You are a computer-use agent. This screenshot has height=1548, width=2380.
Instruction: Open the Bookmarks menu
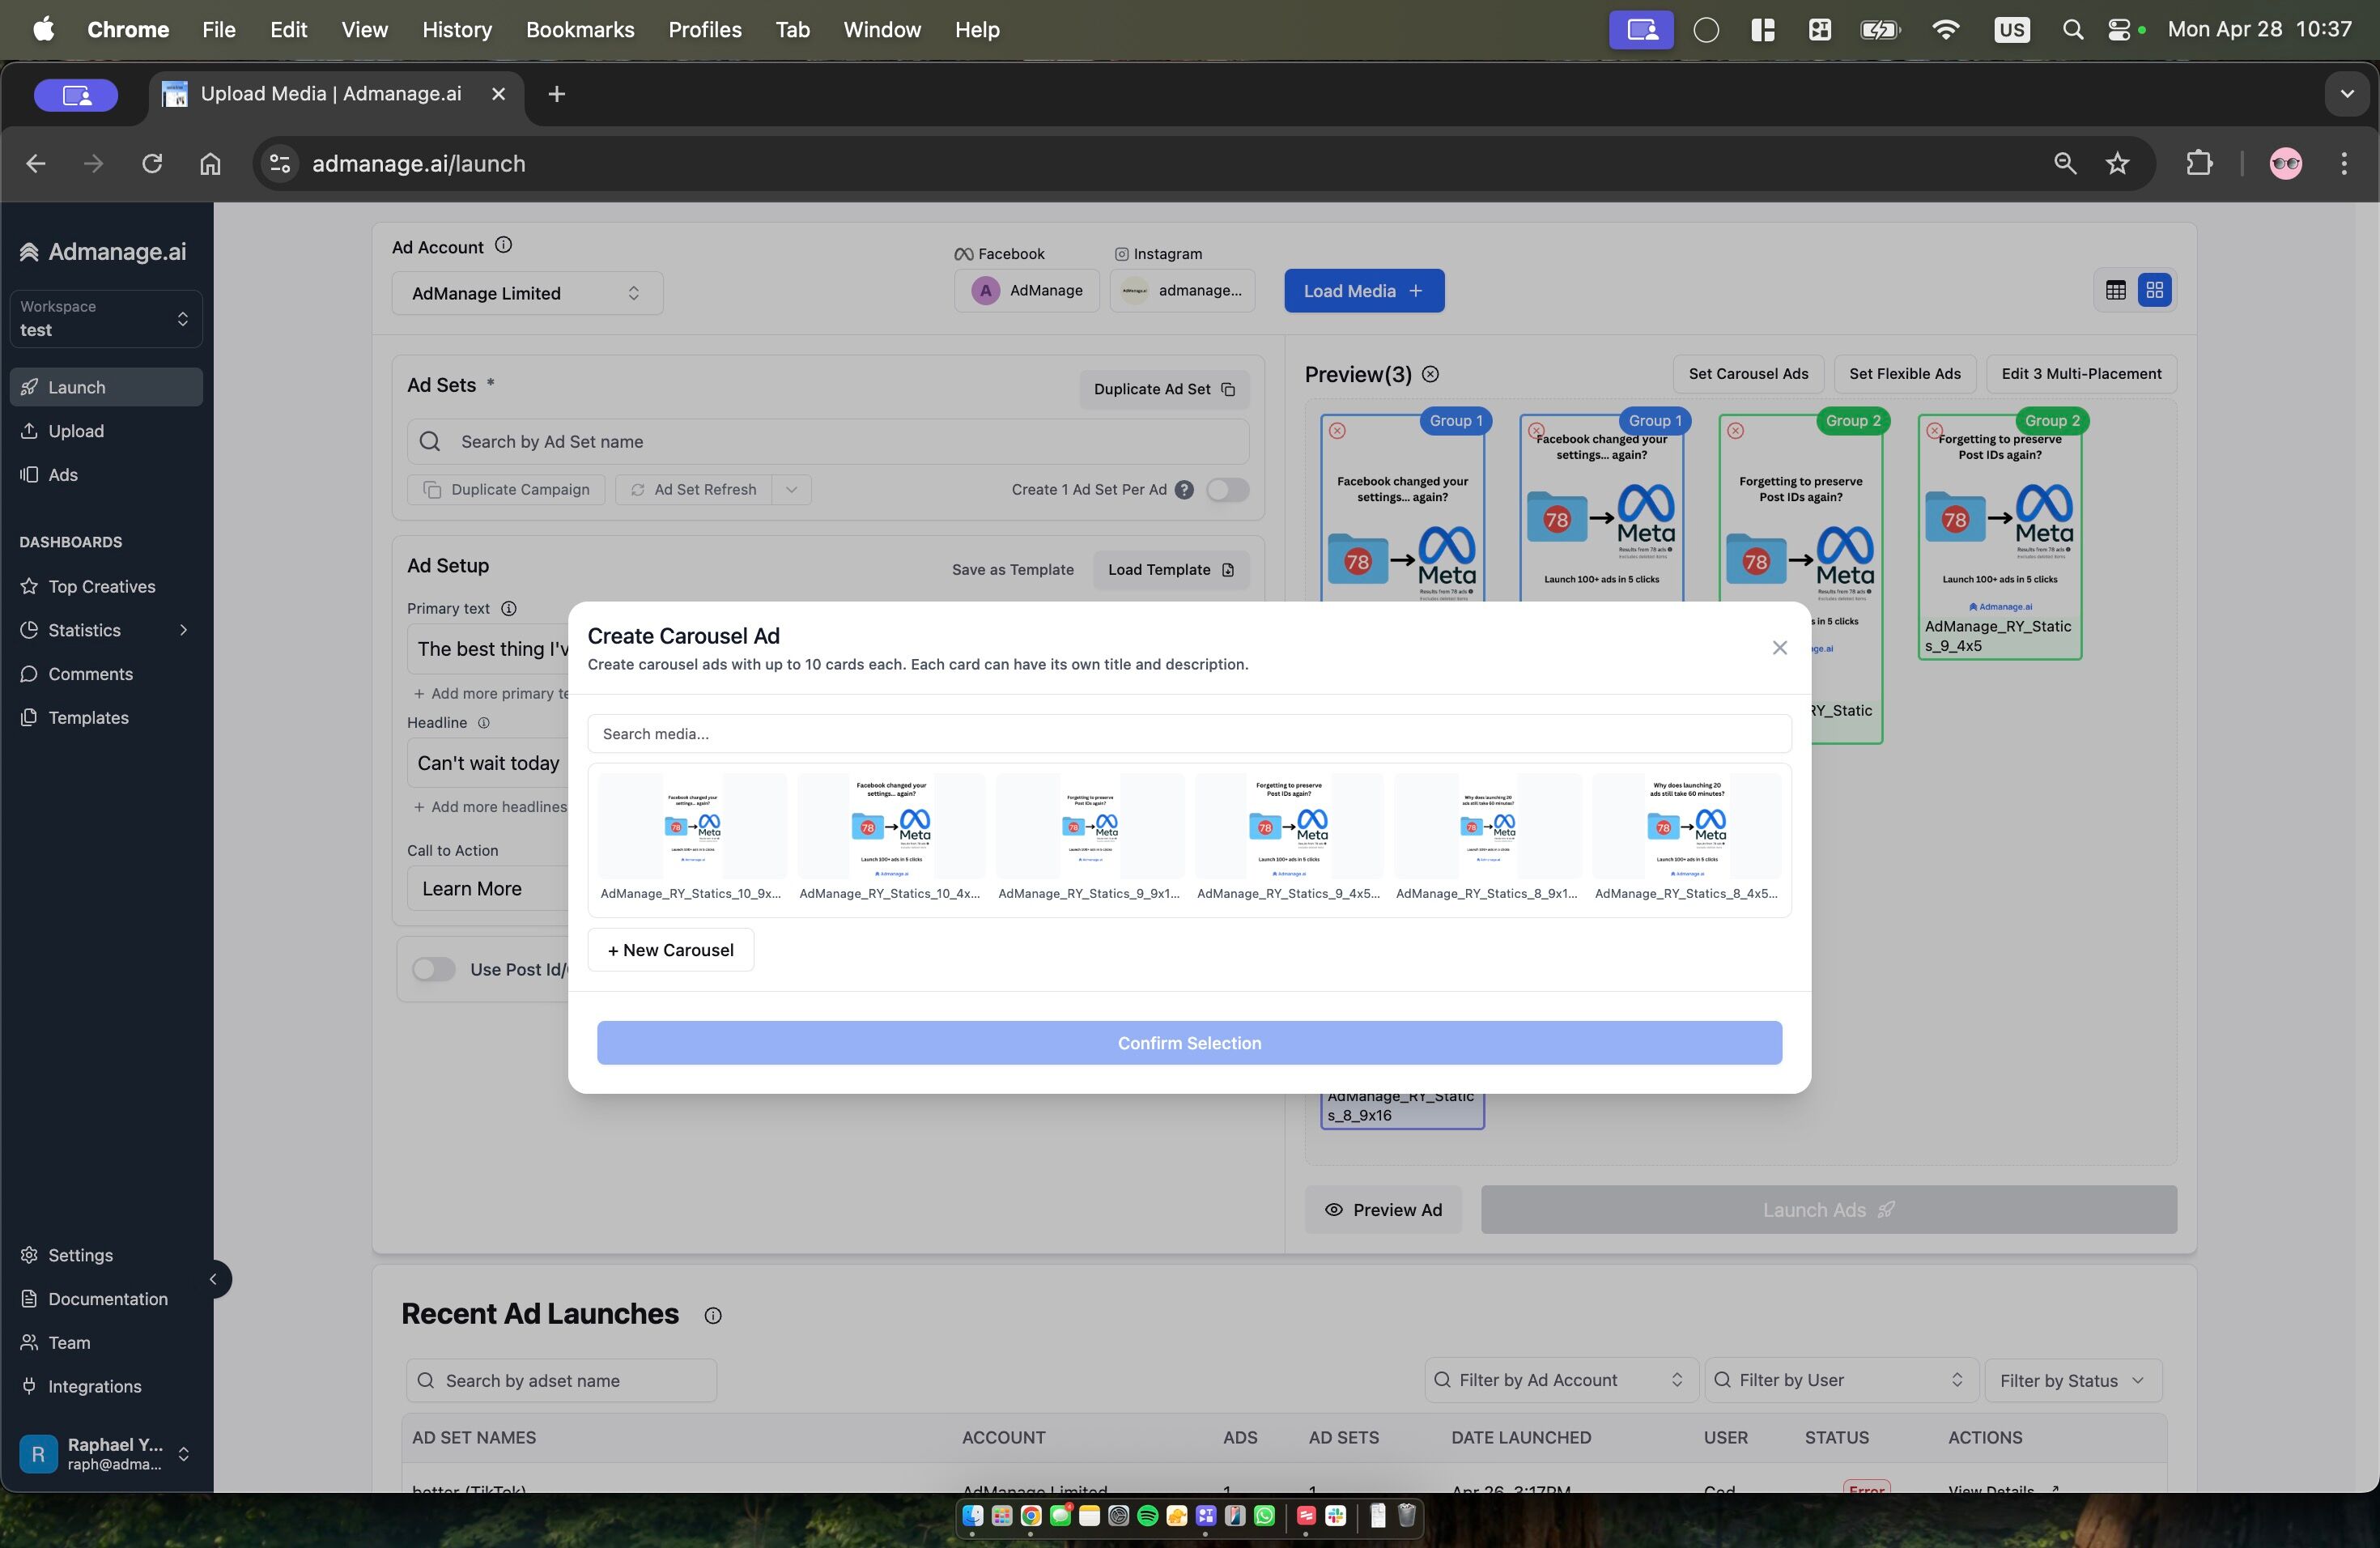tap(579, 30)
